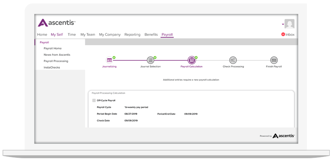Click the Off-Cycle Payroll label
The width and height of the screenshot is (334, 162).
coord(106,100)
